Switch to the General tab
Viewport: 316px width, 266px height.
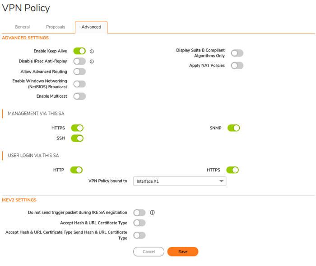pos(22,27)
